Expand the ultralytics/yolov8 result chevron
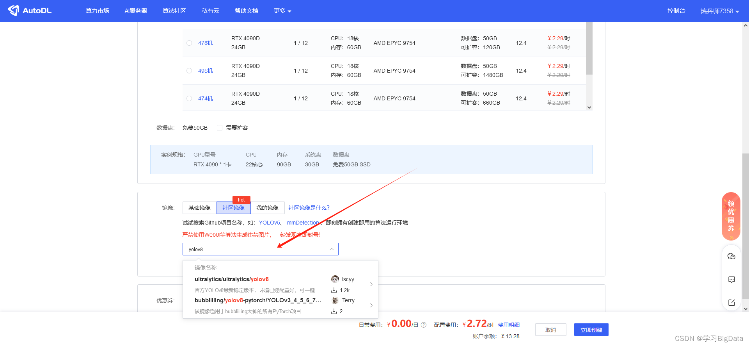749x346 pixels. (371, 284)
